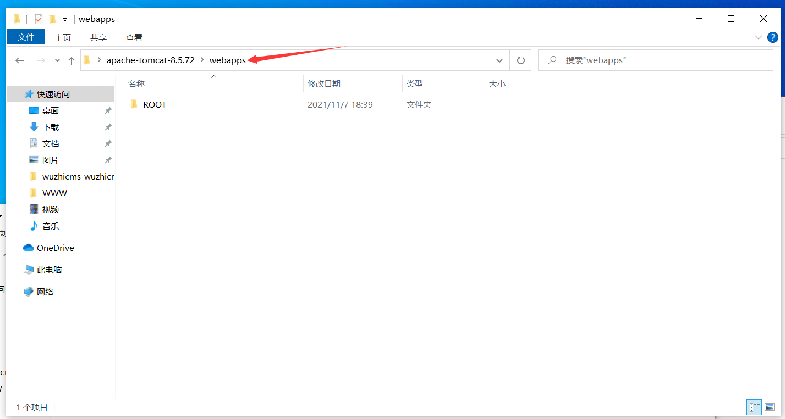Click the 1 个项目 status text

point(32,407)
